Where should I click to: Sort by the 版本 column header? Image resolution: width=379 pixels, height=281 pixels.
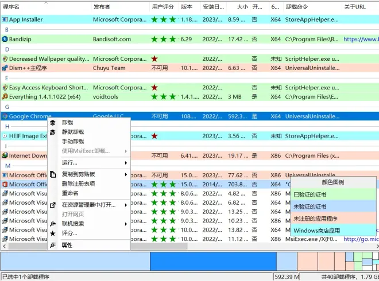click(189, 7)
